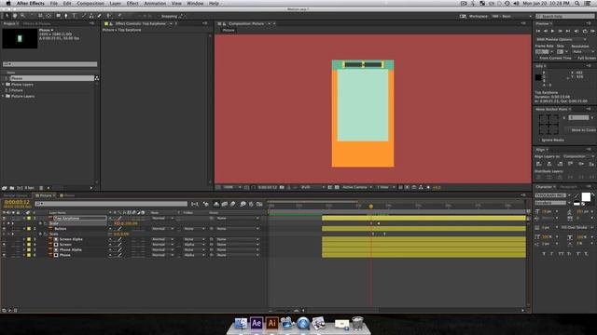Select the Phone composition in Project panel
The image size is (597, 335).
point(17,78)
